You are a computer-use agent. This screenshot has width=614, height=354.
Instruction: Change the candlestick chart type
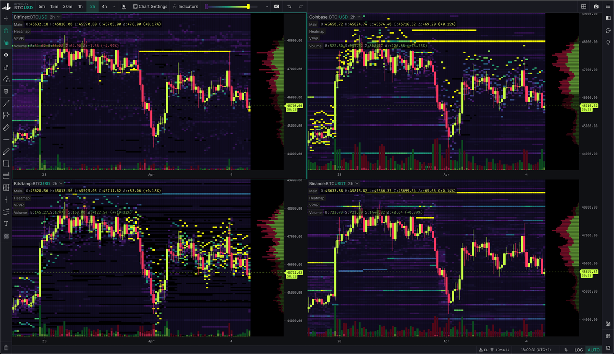click(x=124, y=7)
